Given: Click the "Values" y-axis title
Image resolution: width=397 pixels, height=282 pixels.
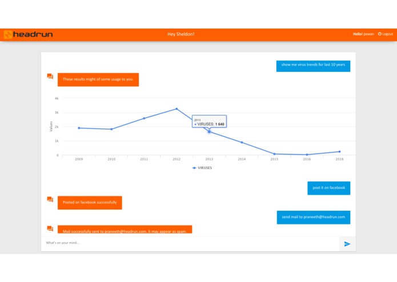Looking at the screenshot, I should tap(51, 127).
